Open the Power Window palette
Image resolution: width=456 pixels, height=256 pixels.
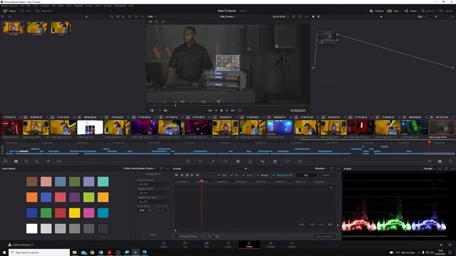(x=225, y=161)
